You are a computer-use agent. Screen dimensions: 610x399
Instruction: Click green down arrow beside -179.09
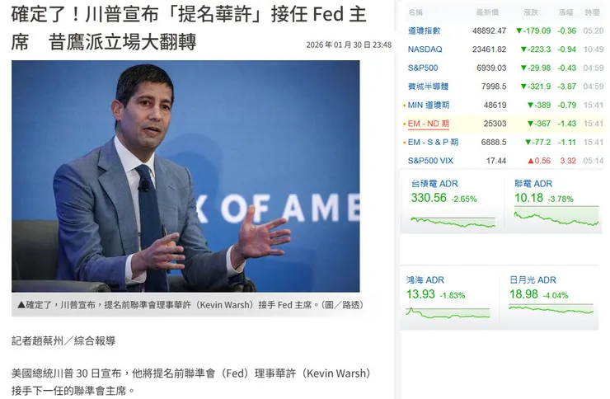pyautogui.click(x=519, y=31)
